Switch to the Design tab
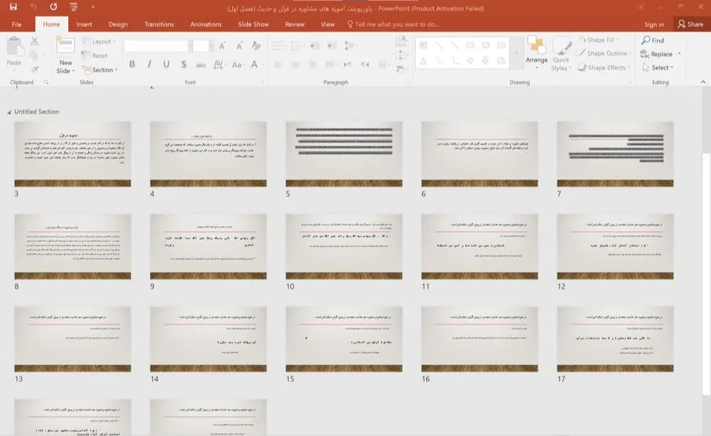 [x=118, y=24]
